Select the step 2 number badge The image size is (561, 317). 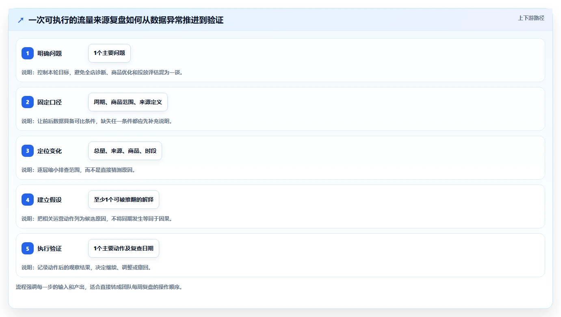pos(28,102)
